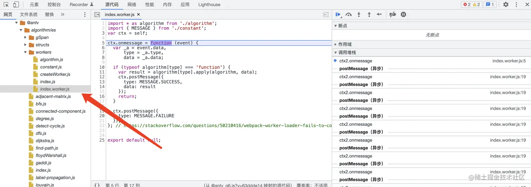Pretty print the source with braces icon
Viewport: 531px width, 187px height.
pyautogui.click(x=97, y=185)
